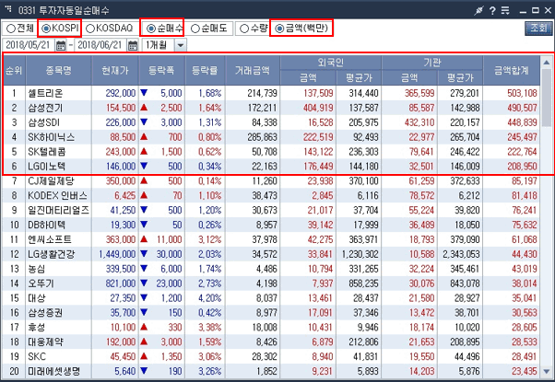Select the 엔씨소프트 stock row

(x=272, y=239)
